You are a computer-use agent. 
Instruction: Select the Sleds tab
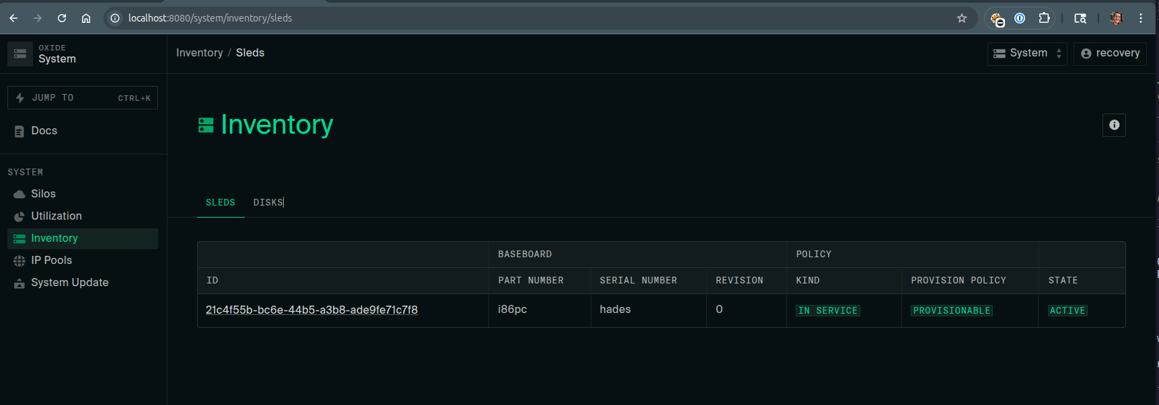[x=221, y=202]
